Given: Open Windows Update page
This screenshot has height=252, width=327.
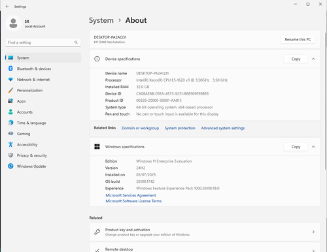Looking at the screenshot, I should [x=43, y=166].
